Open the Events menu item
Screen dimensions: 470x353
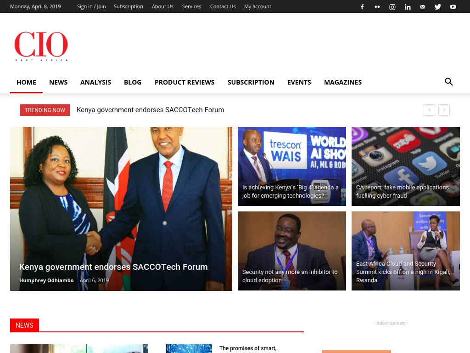[x=299, y=82]
